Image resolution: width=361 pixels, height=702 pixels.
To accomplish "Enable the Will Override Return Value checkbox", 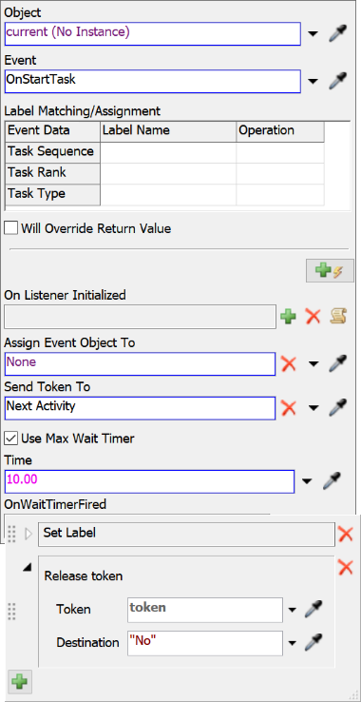I will 10,228.
